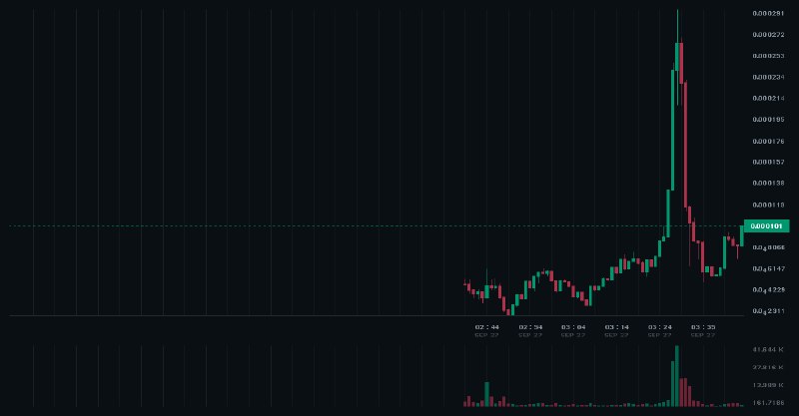799x416 pixels.
Task: Select the 02:54 time axis label
Action: click(x=530, y=327)
